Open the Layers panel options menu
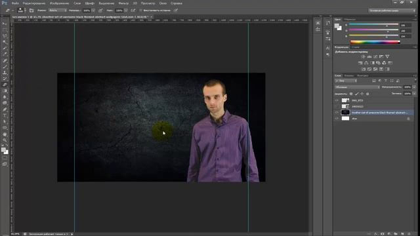This screenshot has width=420, height=236. tap(415, 76)
